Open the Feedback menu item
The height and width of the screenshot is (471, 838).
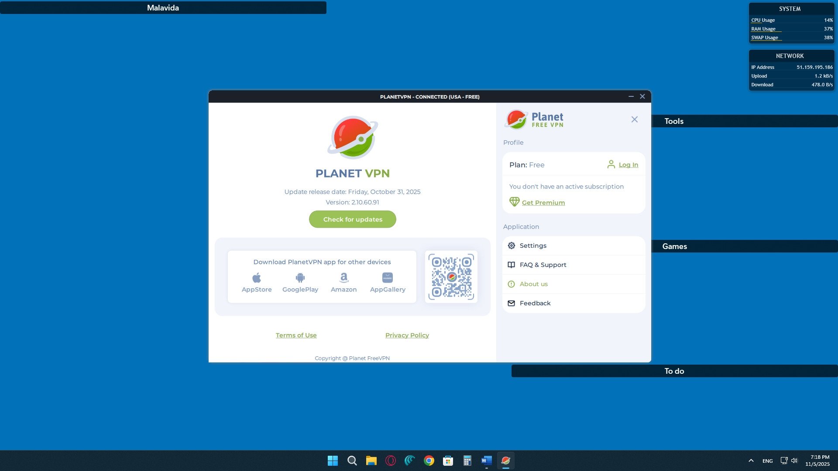pos(535,303)
